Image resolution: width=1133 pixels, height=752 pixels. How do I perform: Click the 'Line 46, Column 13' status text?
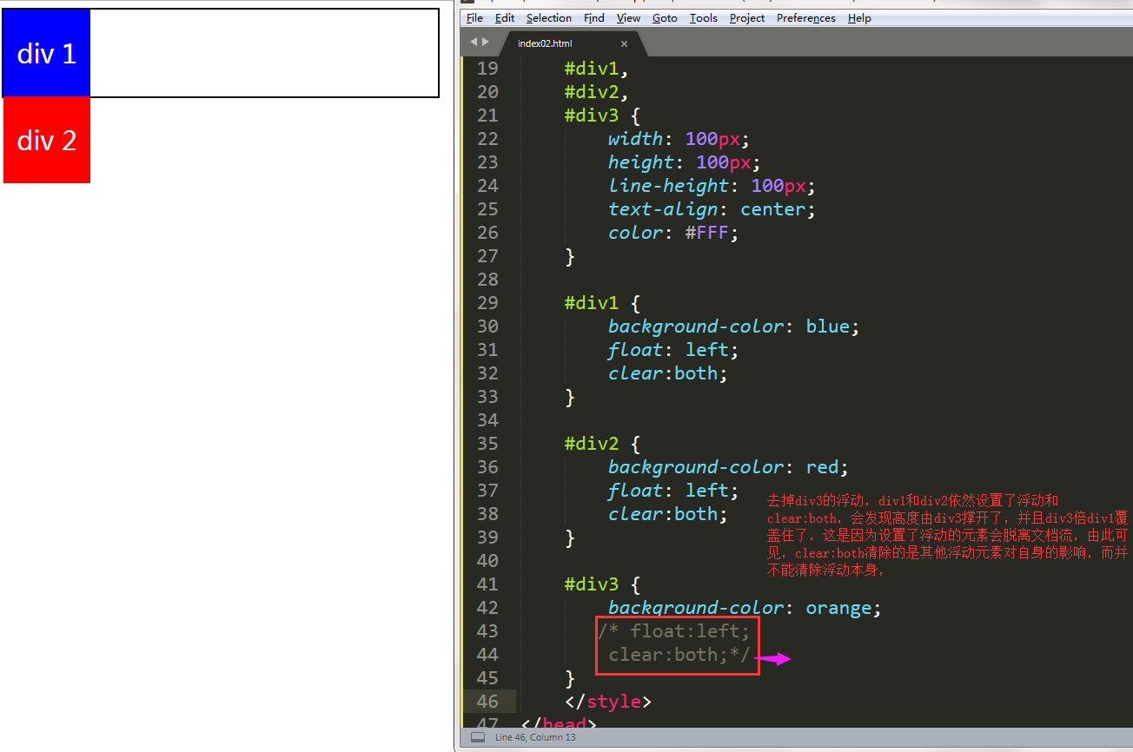[535, 737]
